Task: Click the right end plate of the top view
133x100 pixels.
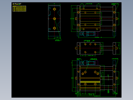Action: tap(114, 18)
